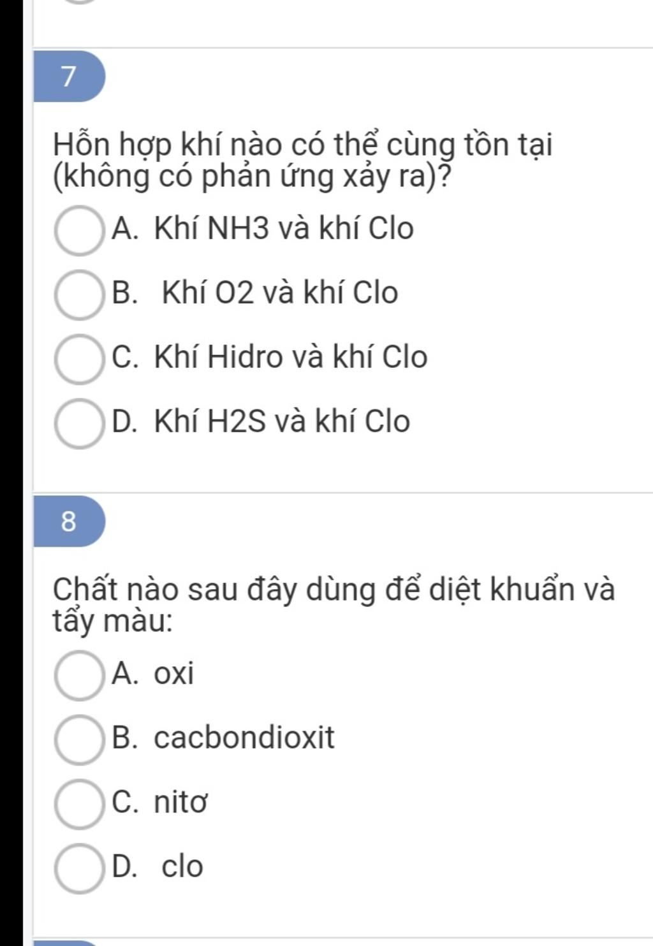Pick answer C: Khí Hidro và khí Clo
This screenshot has width=653, height=946.
[79, 359]
